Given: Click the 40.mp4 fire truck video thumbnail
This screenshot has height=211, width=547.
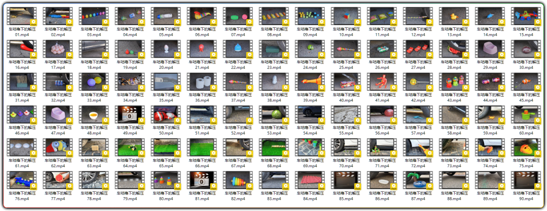Looking at the screenshot, I should click(x=345, y=82).
